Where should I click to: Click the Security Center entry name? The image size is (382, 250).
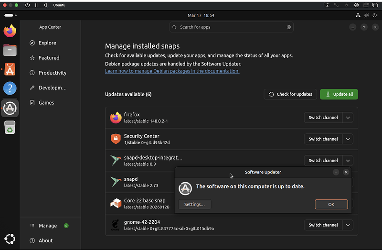tap(141, 136)
